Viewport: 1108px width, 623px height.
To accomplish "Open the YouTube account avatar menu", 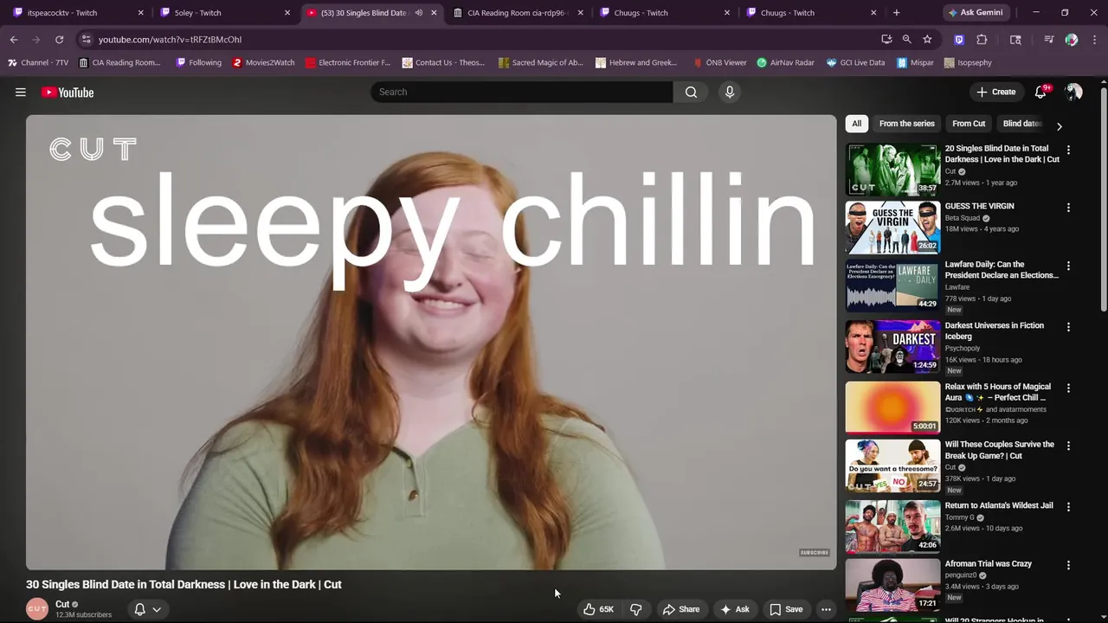I will tap(1073, 92).
